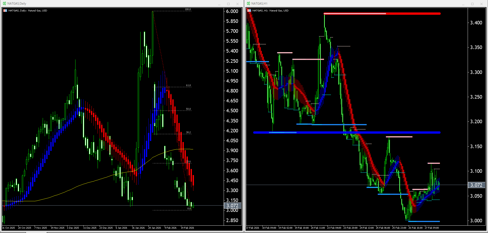Click the '16 Oct 2025' date on Daily axis
Image resolution: width=488 pixels, height=233 pixels.
[9, 228]
